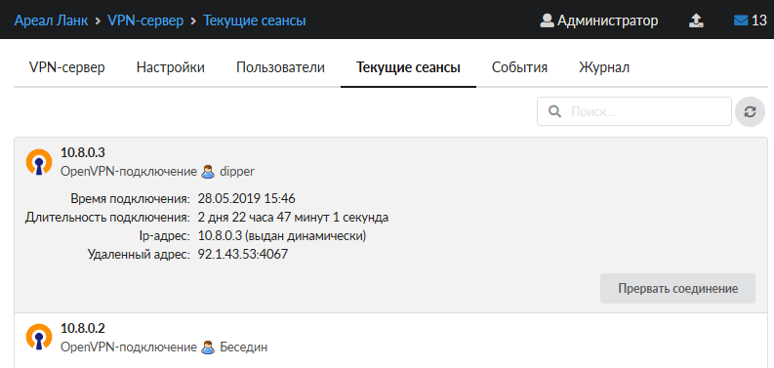774x368 pixels.
Task: Click the user avatar icon beside Беседин
Action: [x=208, y=348]
